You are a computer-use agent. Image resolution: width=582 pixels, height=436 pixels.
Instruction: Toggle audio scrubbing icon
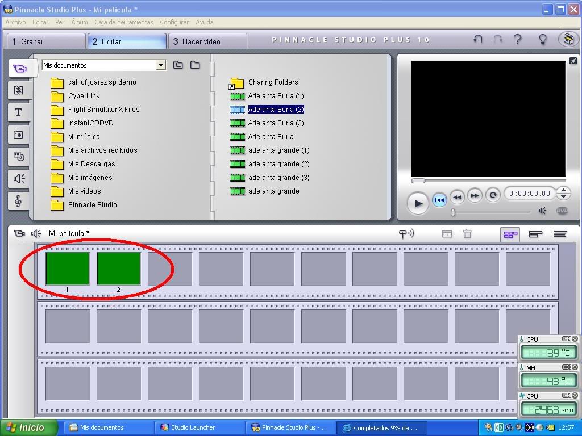click(406, 233)
